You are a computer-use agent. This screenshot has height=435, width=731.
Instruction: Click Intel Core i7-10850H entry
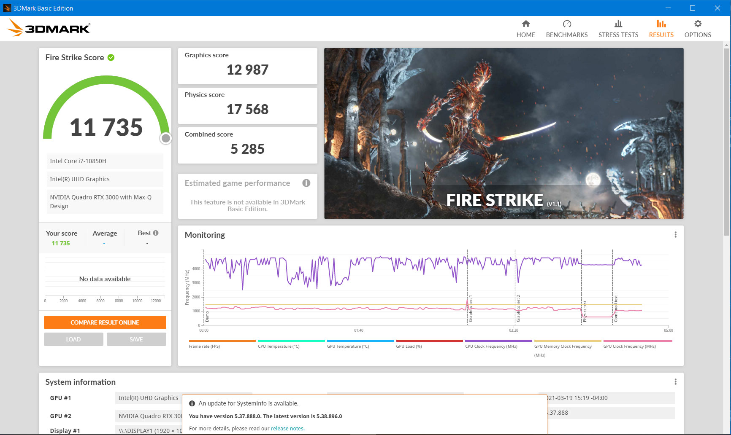[105, 161]
